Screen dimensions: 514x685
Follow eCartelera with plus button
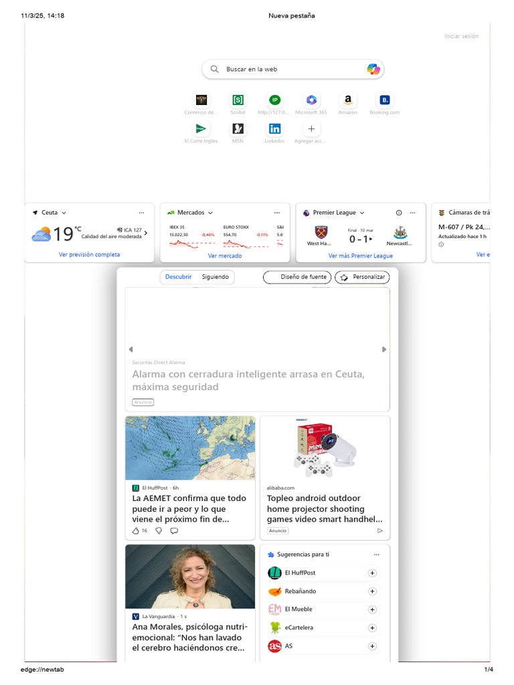372,628
